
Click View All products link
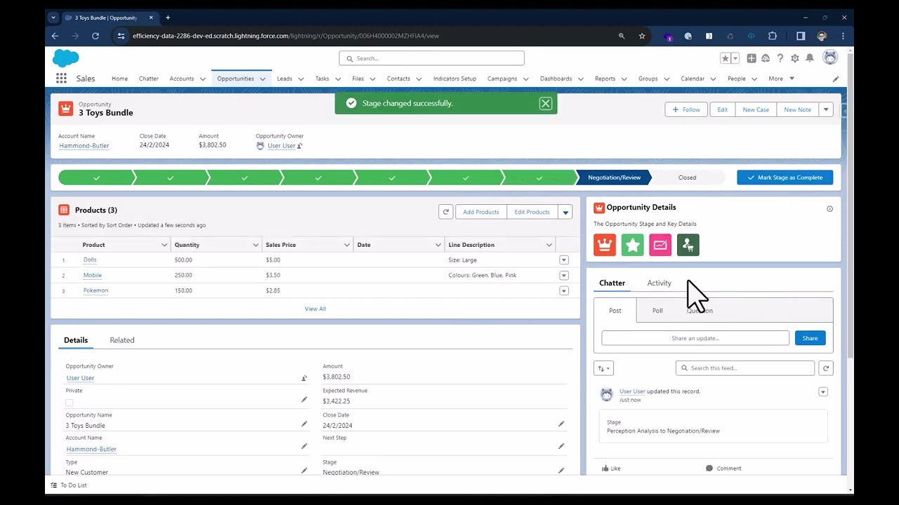coord(315,309)
